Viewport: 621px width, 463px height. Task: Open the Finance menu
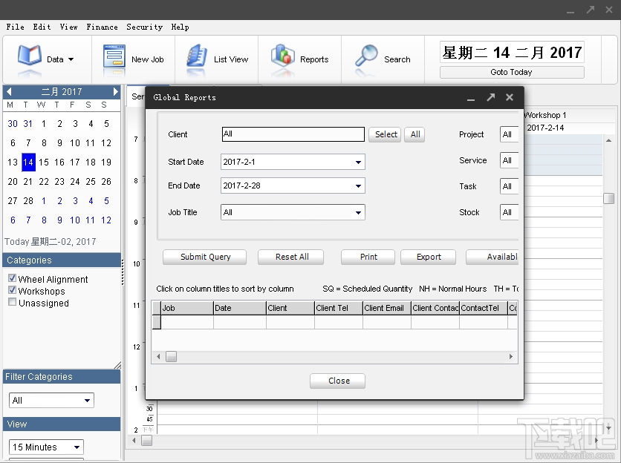[102, 27]
